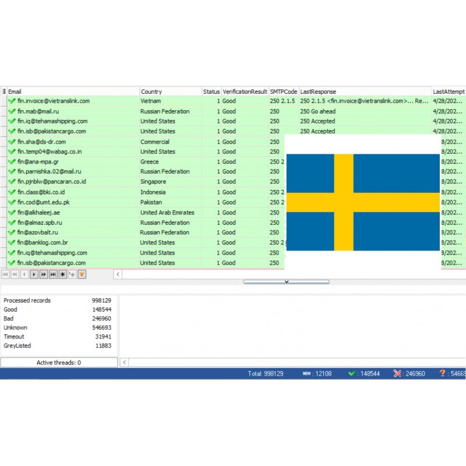Click the green checkmark good count icon
This screenshot has width=466, height=466.
point(351,373)
